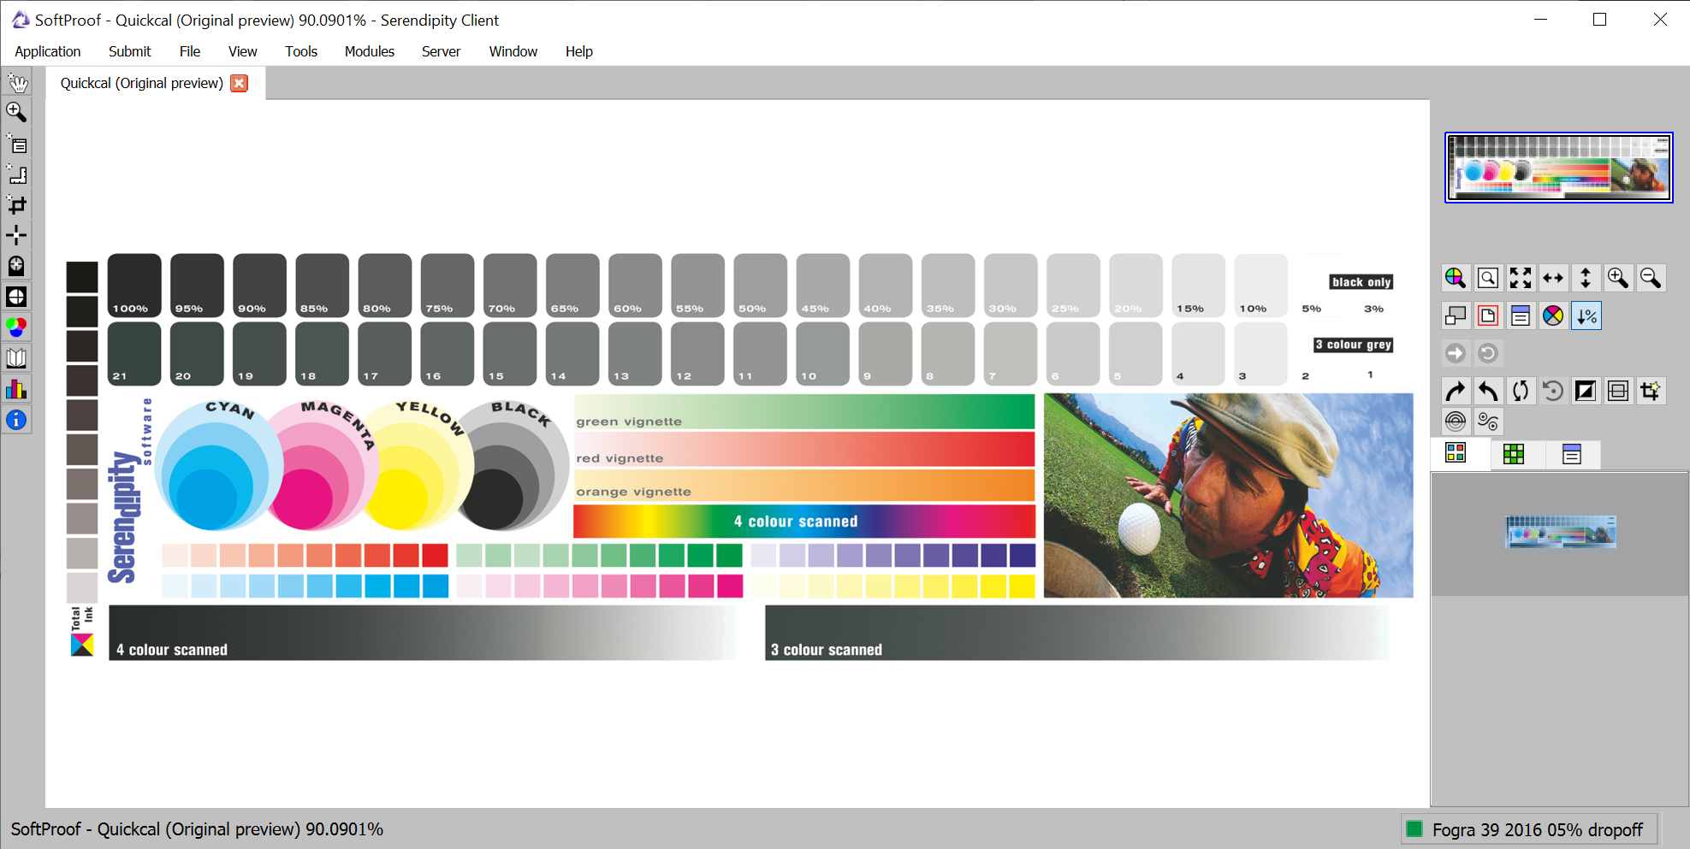Screen dimensions: 1690x849
Task: Open the Tools menu
Action: point(301,51)
